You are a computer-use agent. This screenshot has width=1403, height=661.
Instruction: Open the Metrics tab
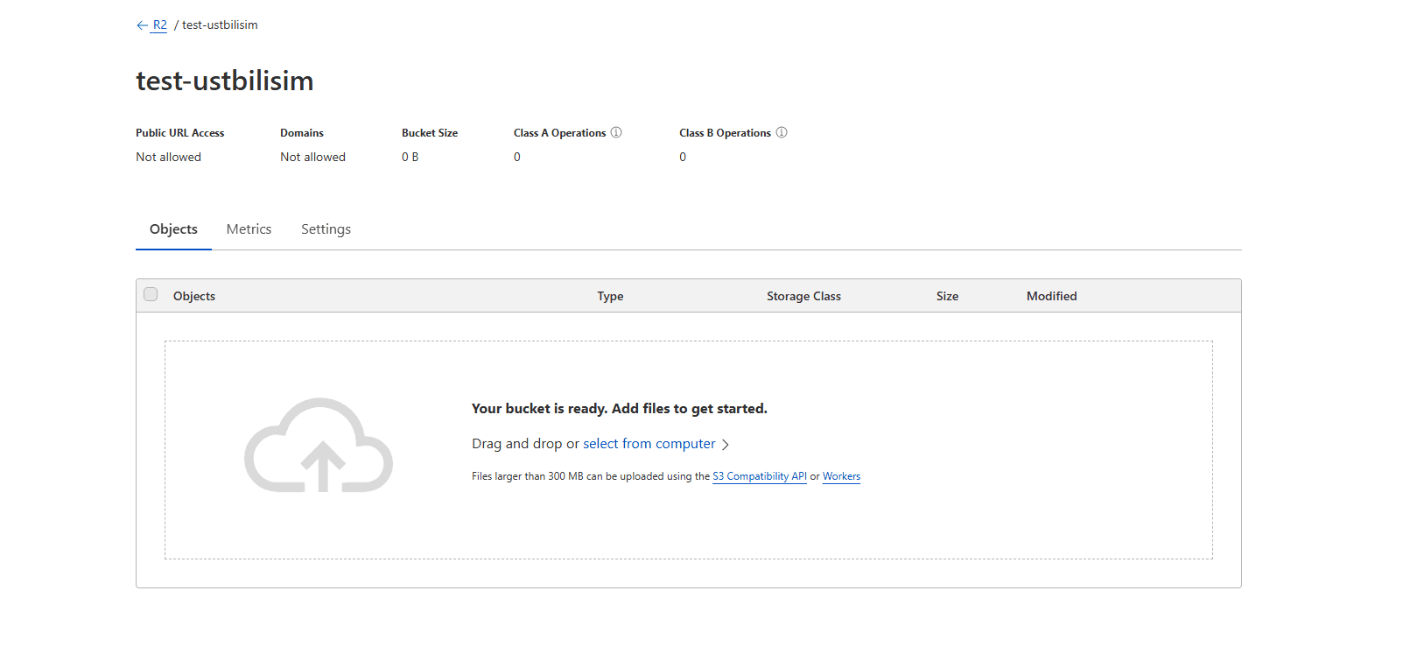click(x=249, y=229)
